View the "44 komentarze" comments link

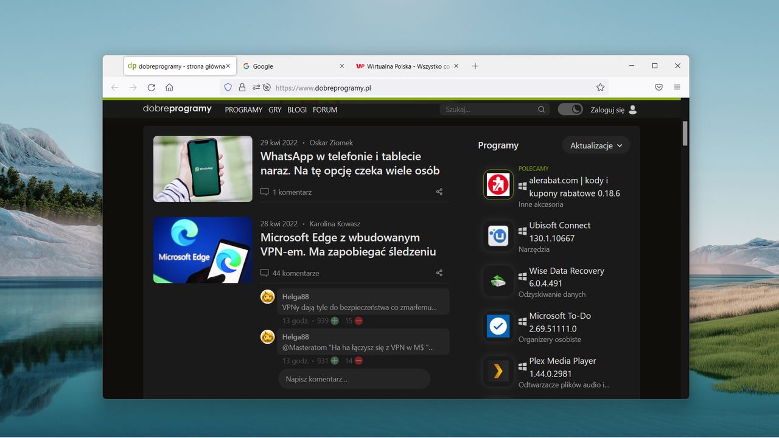(x=290, y=273)
